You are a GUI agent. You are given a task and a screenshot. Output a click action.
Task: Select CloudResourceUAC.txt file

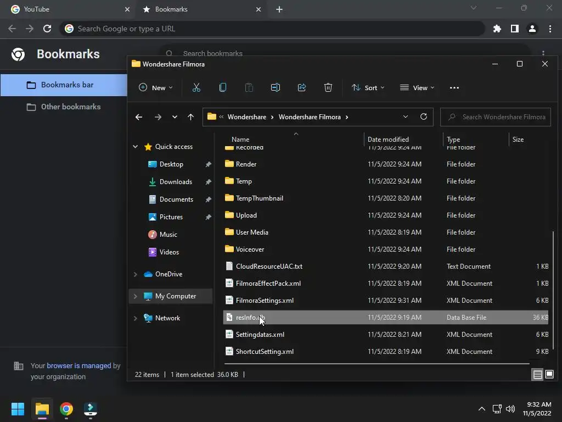tap(386, 266)
